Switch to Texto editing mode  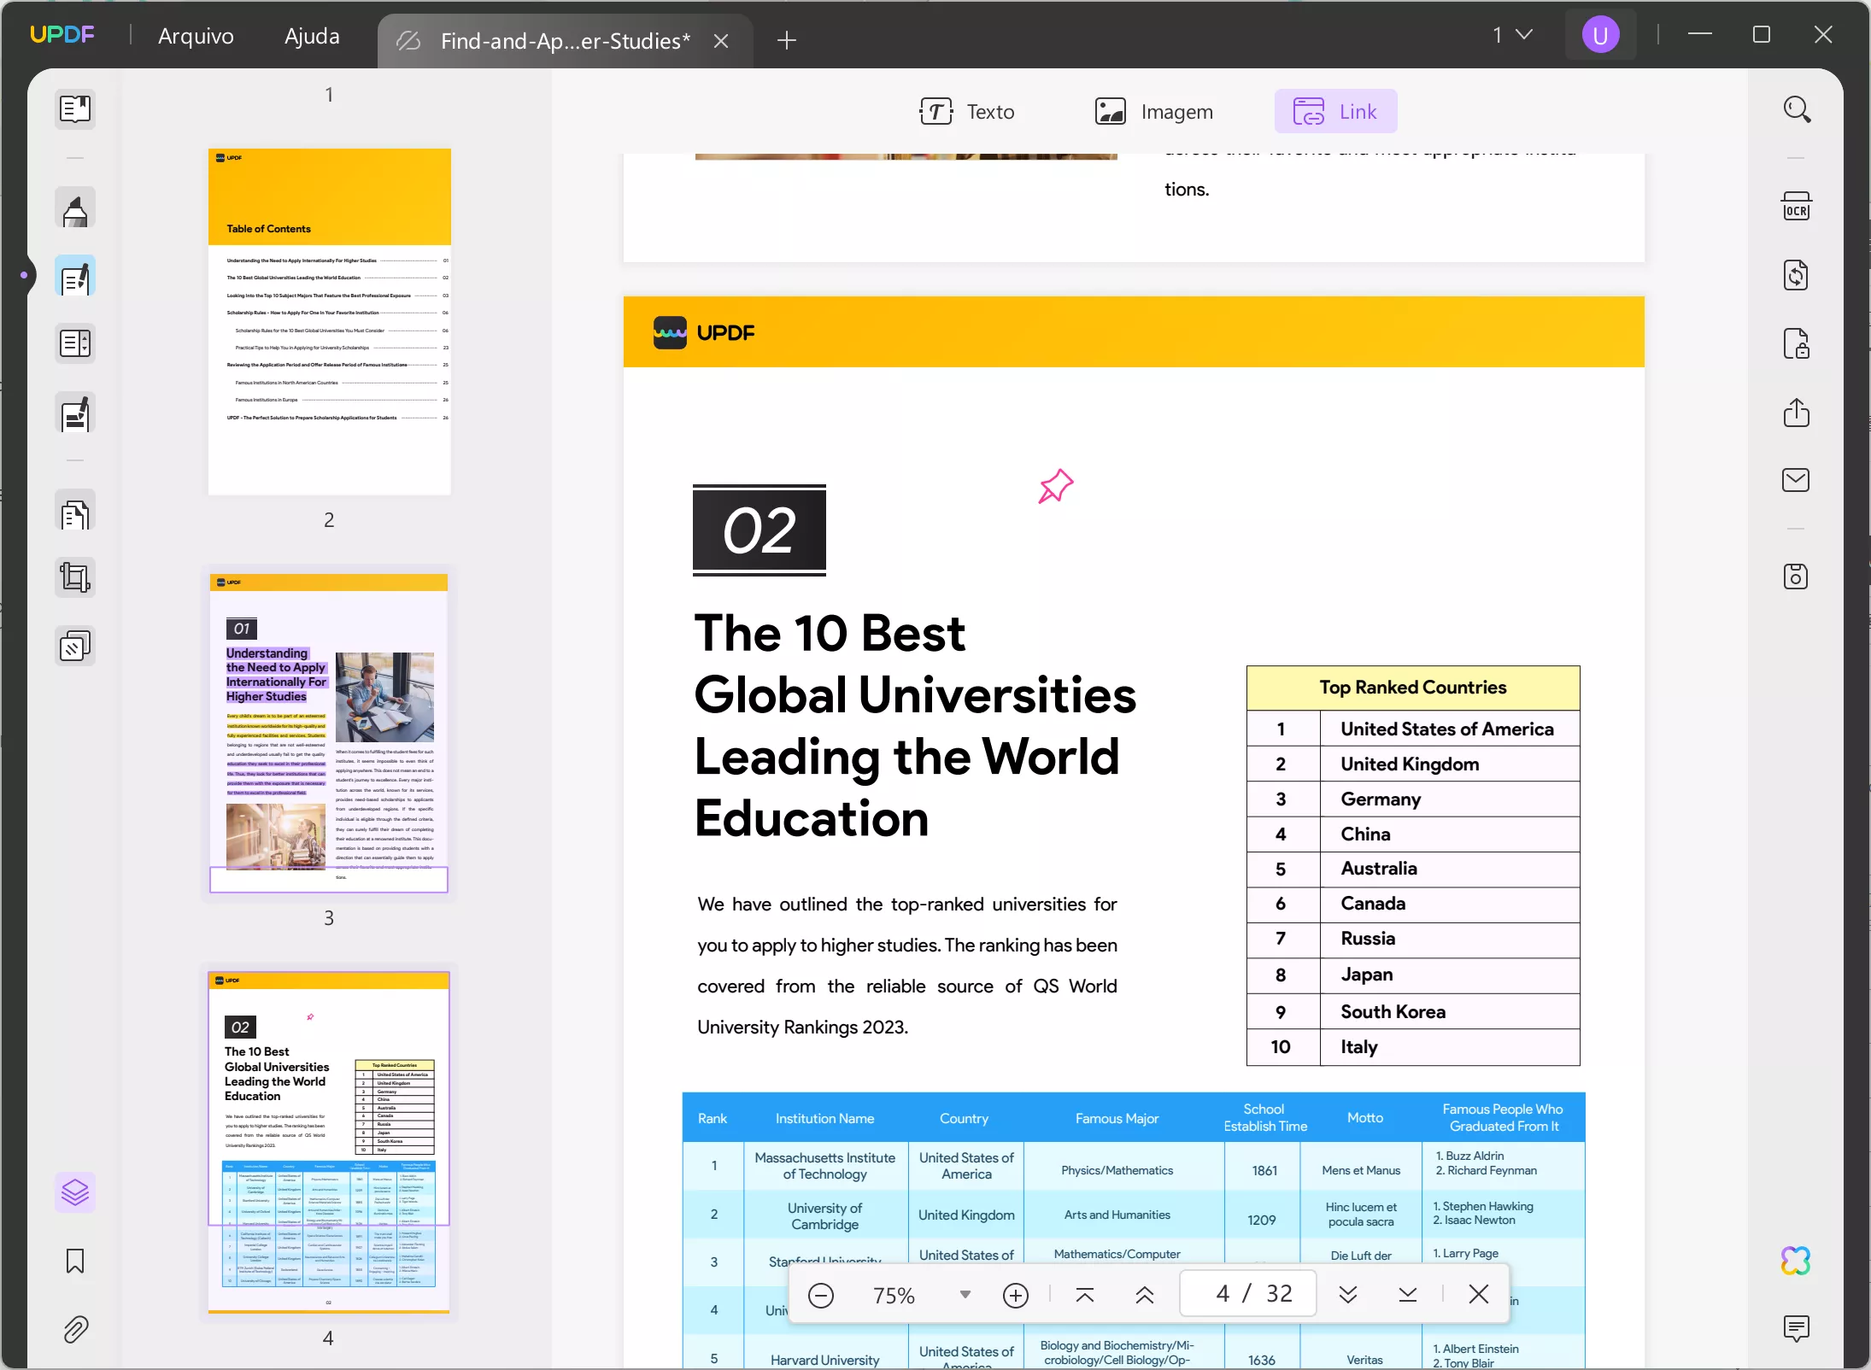coord(967,112)
